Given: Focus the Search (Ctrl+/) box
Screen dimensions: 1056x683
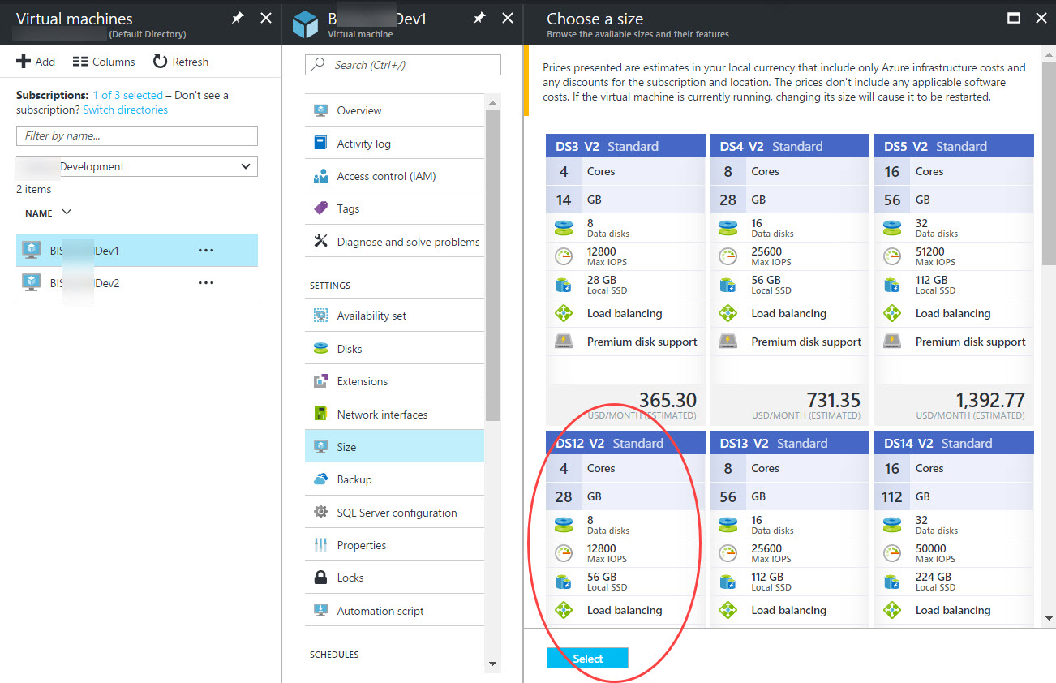Looking at the screenshot, I should 403,65.
